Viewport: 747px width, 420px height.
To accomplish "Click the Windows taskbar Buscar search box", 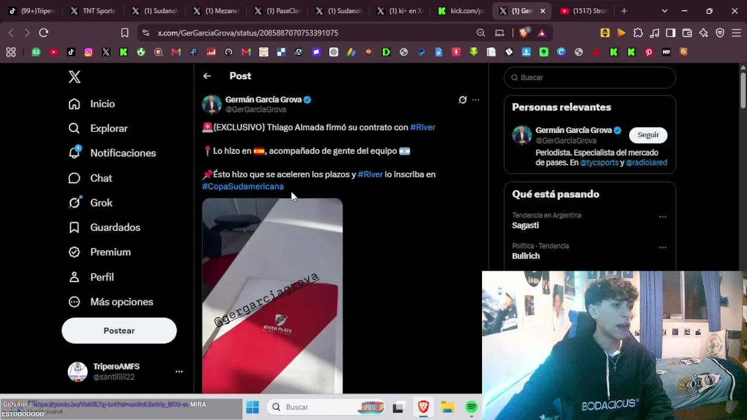I will click(327, 407).
